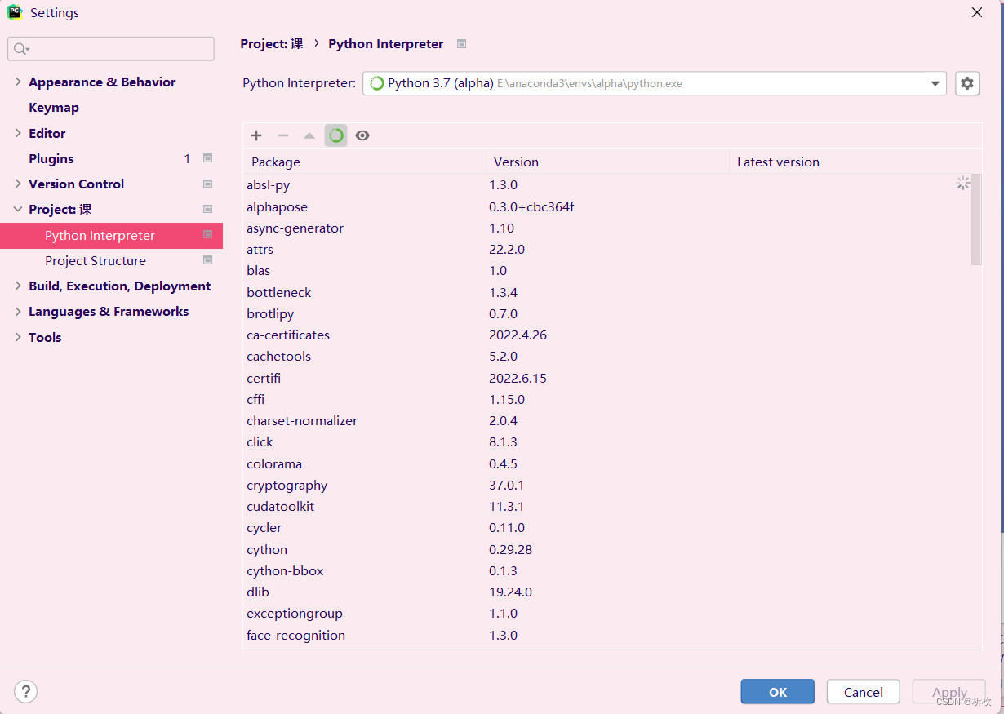Click the Cancel button
The width and height of the screenshot is (1004, 714).
click(x=864, y=691)
